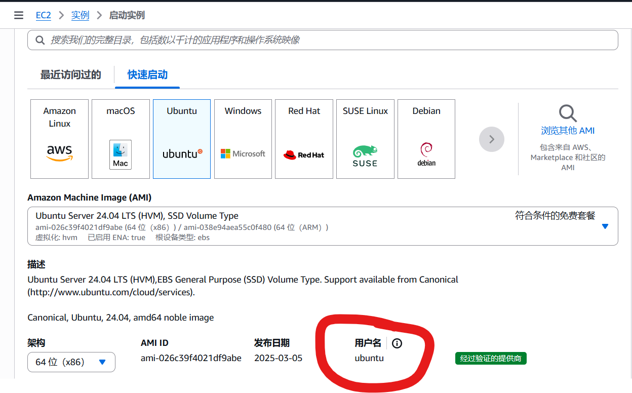Click the aws logo icon

point(59,153)
